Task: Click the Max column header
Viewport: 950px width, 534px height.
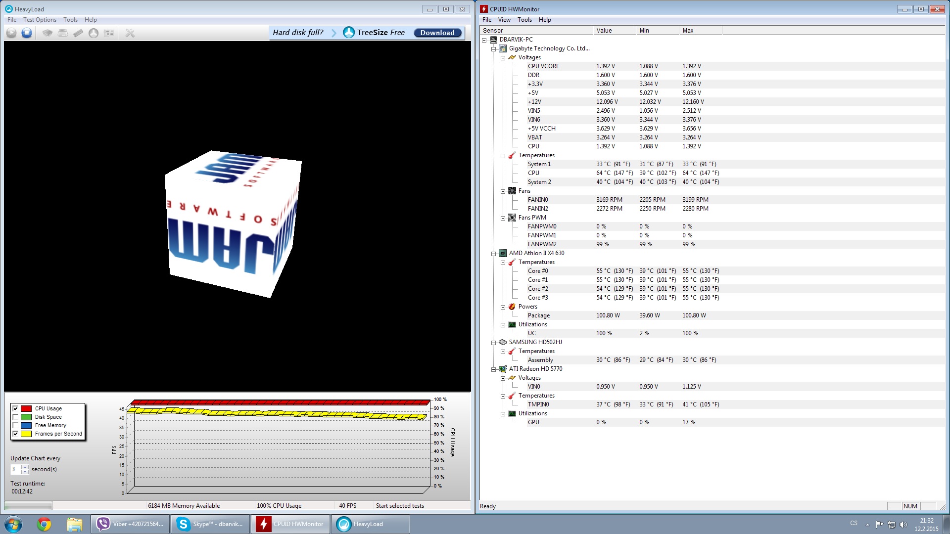Action: click(700, 30)
